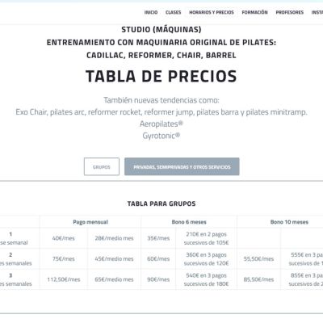Select the 55,50€/mes bono cell

(x=258, y=258)
